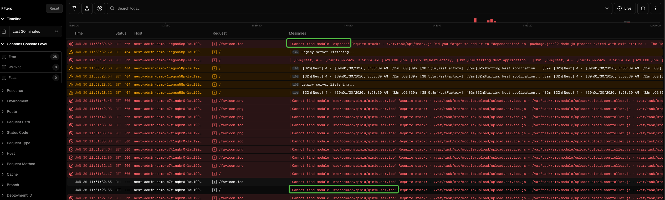The height and width of the screenshot is (200, 665).
Task: Expand the Request Method filter section
Action: [x=21, y=164]
